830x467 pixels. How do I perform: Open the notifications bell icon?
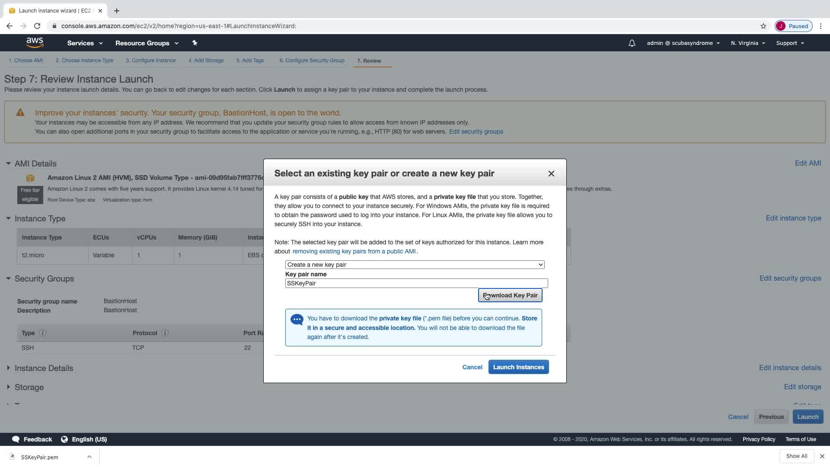click(x=632, y=43)
